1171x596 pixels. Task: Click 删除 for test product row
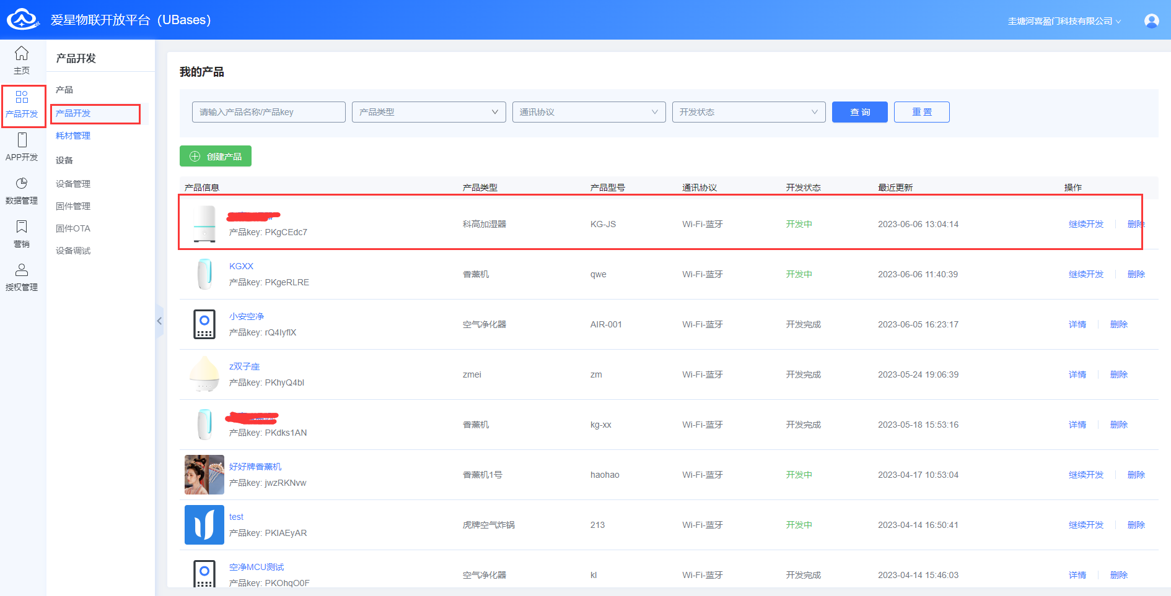click(x=1136, y=525)
